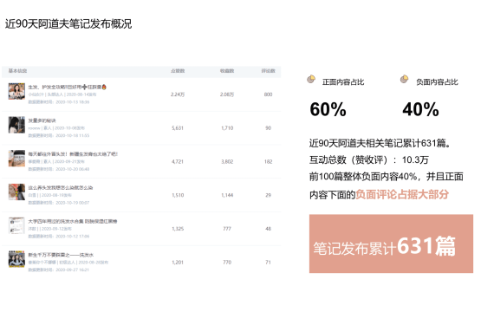Viewport: 494px width, 312px height.
Task: Click the 3,802 favorites value
Action: coord(227,162)
